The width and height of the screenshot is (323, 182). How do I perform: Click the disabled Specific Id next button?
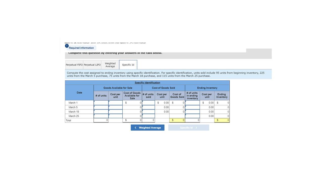point(189,128)
